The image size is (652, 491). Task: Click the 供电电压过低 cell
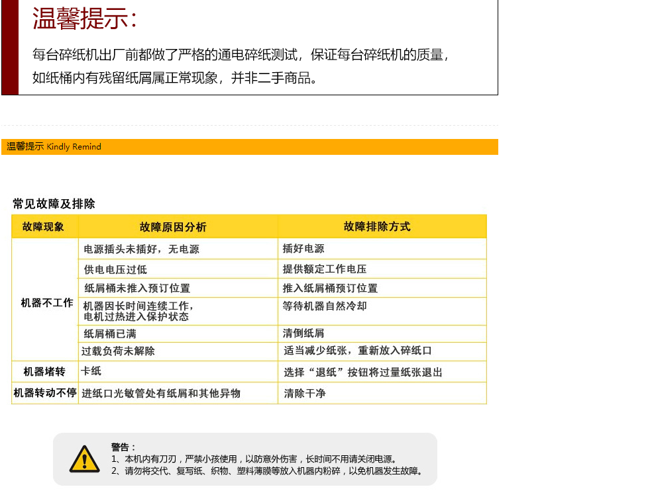[x=115, y=269]
